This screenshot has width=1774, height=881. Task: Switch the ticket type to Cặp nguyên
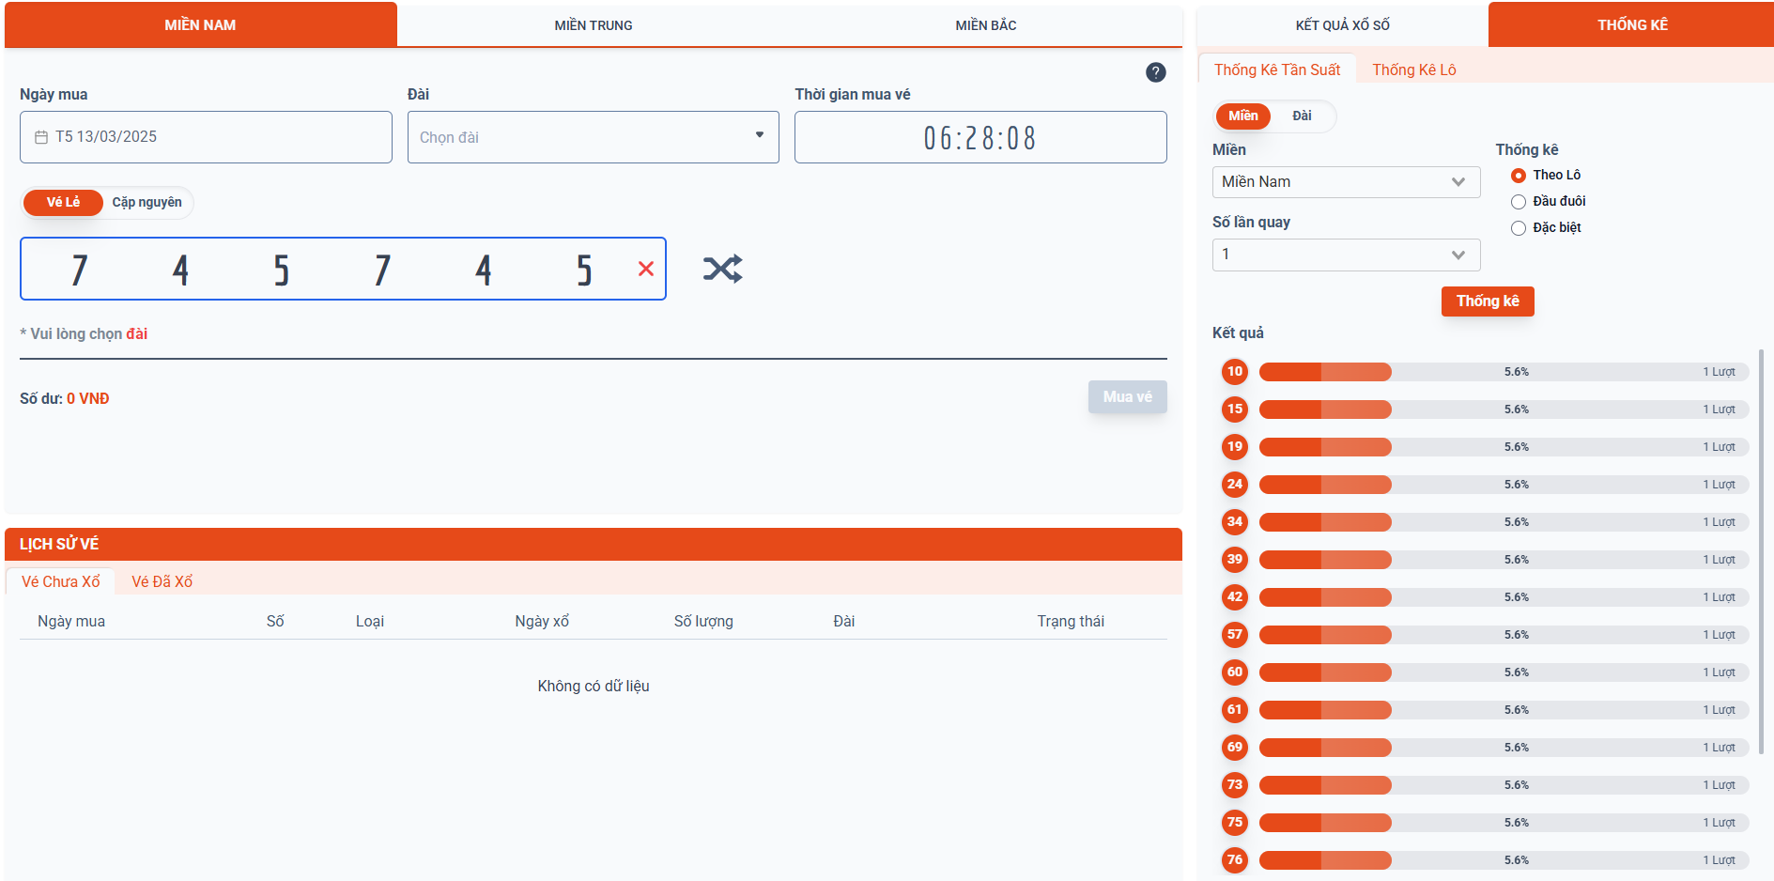coord(147,203)
